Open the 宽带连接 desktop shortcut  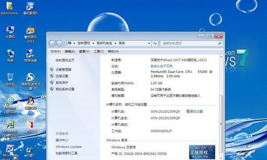pyautogui.click(x=30, y=55)
